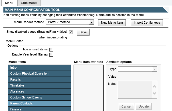Open the Menu Render method dropdown
This screenshot has height=111, width=172.
coord(70,22)
